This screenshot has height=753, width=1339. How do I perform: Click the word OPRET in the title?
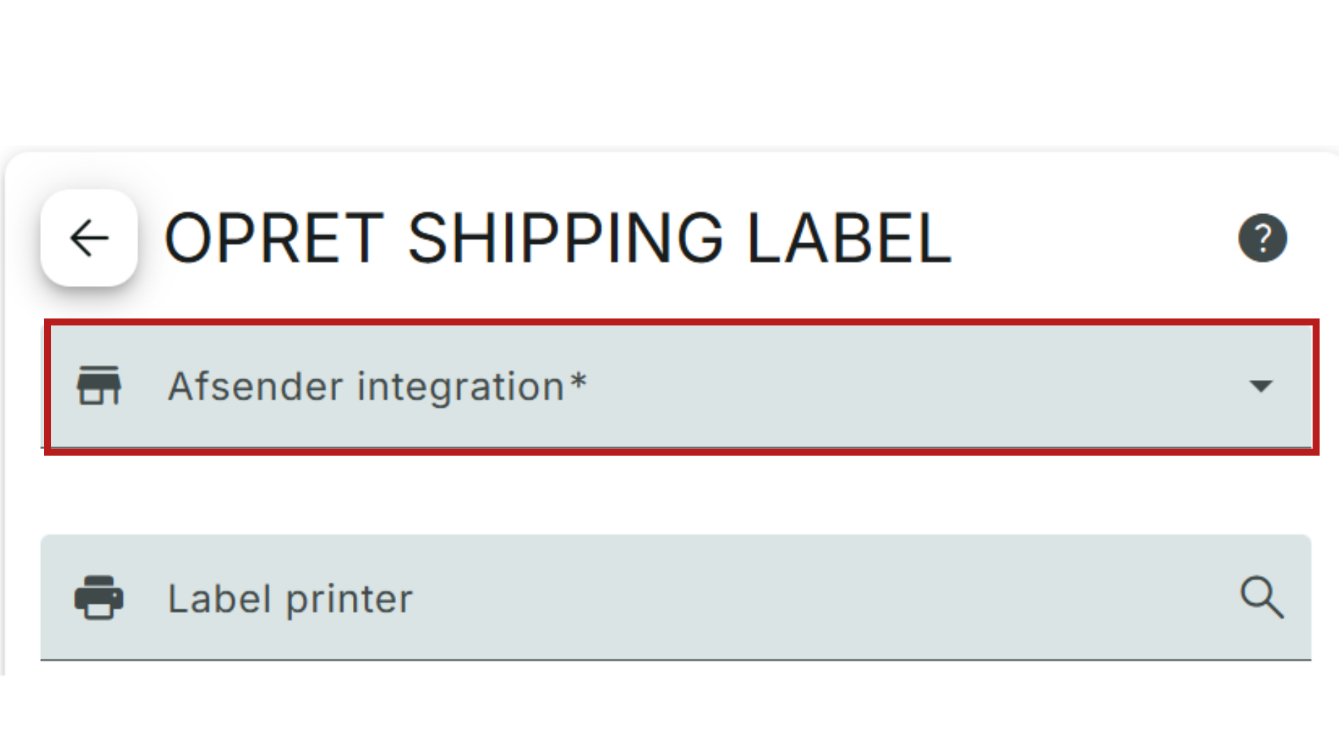pyautogui.click(x=274, y=238)
